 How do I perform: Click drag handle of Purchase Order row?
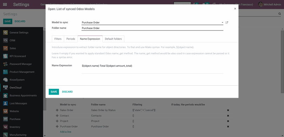click(57, 126)
